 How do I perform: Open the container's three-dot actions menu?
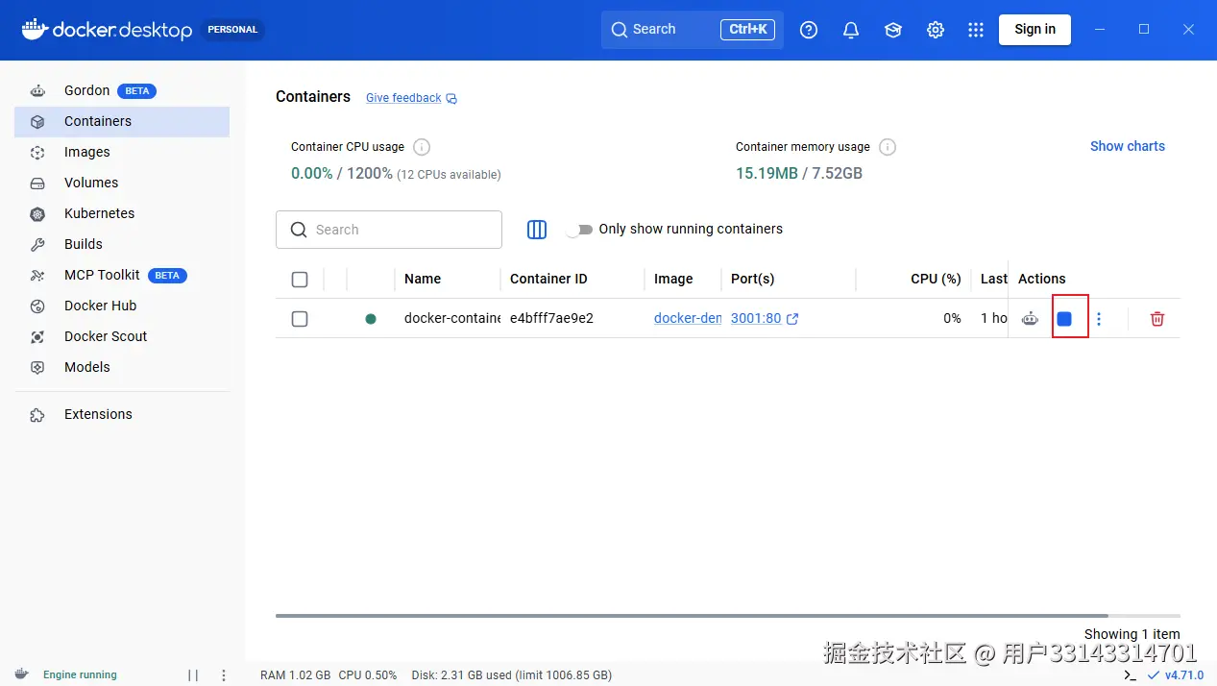click(1099, 319)
